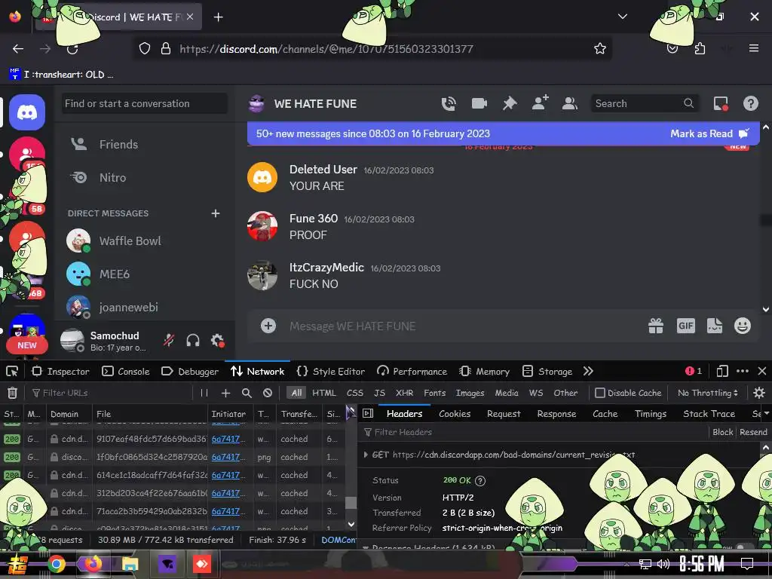
Task: Go back in Firefox history
Action: point(18,49)
